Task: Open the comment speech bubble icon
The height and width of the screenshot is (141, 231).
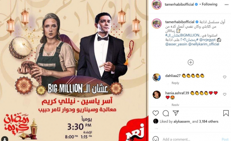Action: click(x=166, y=113)
